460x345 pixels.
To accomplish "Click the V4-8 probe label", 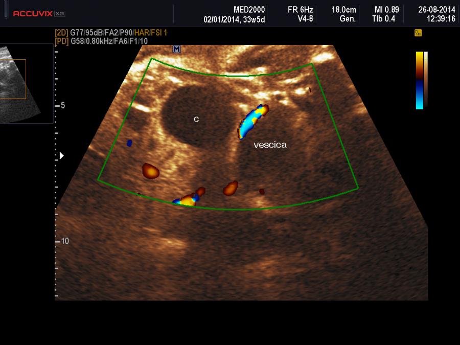I will click(x=304, y=19).
